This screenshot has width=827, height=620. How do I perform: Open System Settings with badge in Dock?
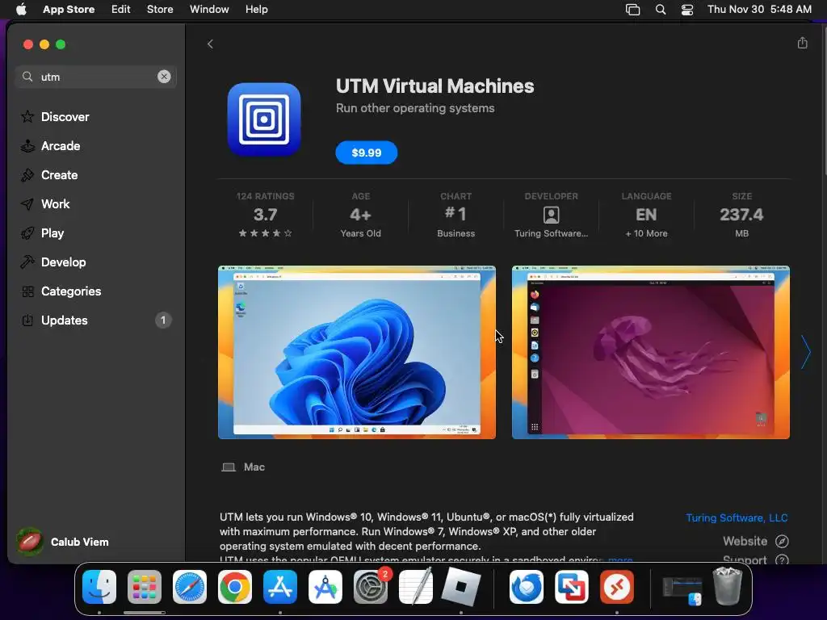(x=370, y=587)
